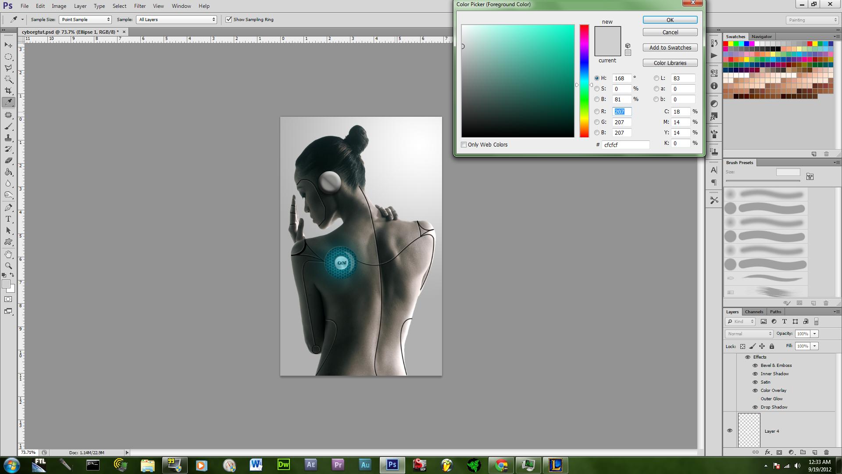
Task: Open the Painting workspace dropdown
Action: [x=812, y=20]
